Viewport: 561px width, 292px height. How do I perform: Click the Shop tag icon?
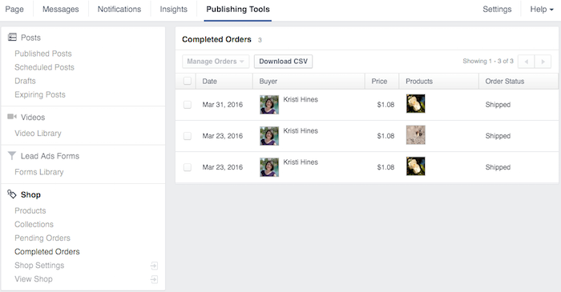click(x=12, y=194)
